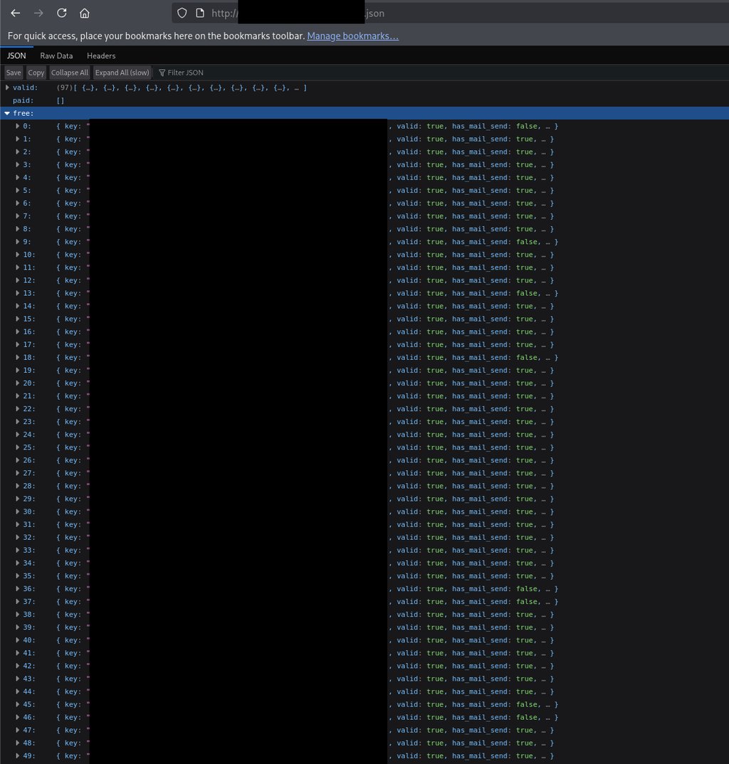
Task: Go back with the browser back arrow
Action: (x=16, y=13)
